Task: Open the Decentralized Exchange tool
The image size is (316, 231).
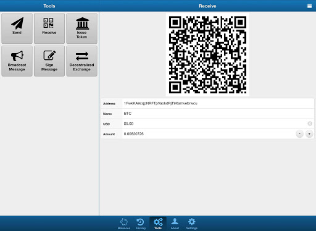Action: click(81, 61)
